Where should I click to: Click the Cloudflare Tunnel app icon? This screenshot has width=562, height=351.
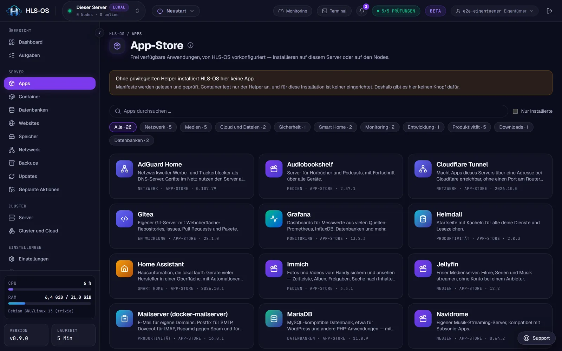point(423,169)
